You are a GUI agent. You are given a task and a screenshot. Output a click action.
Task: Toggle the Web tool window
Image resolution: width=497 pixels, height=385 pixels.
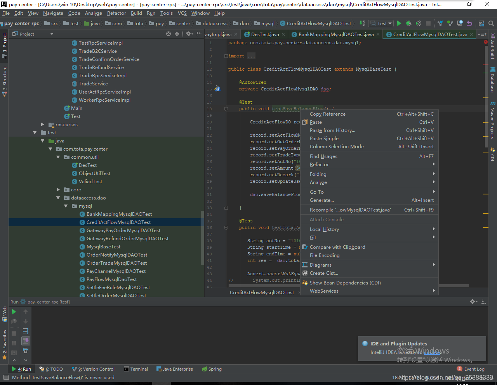[5, 314]
